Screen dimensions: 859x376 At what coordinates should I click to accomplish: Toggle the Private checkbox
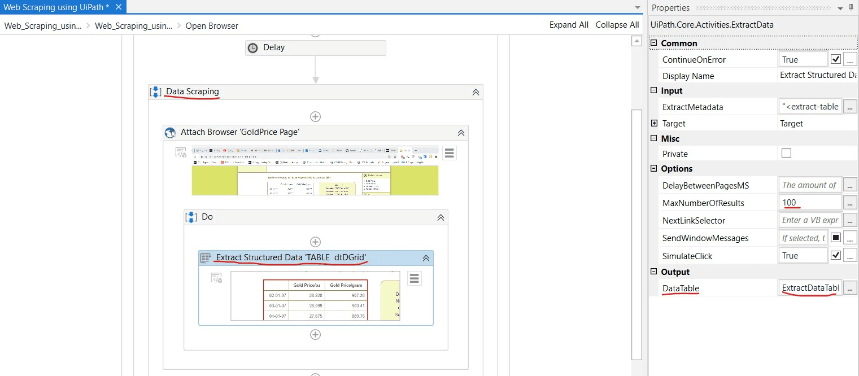pyautogui.click(x=786, y=153)
